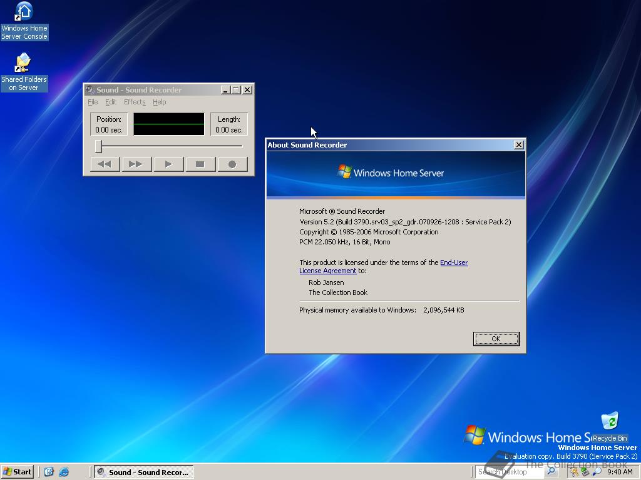Click the green waveform display

pos(169,124)
